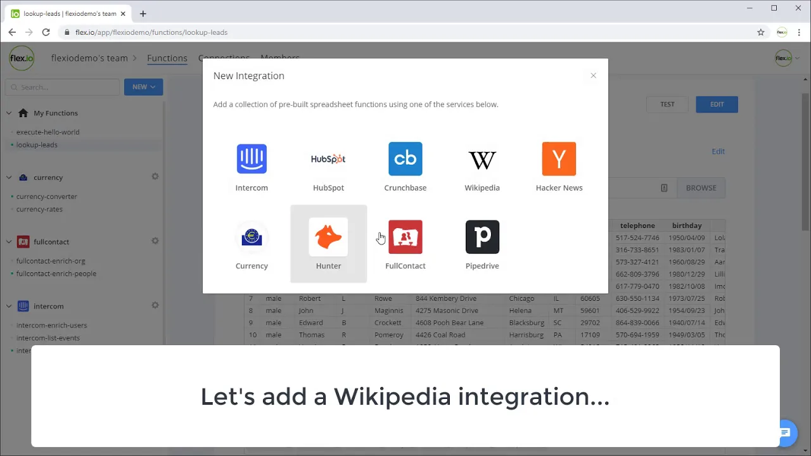Go back in browser history
811x456 pixels.
tap(12, 32)
